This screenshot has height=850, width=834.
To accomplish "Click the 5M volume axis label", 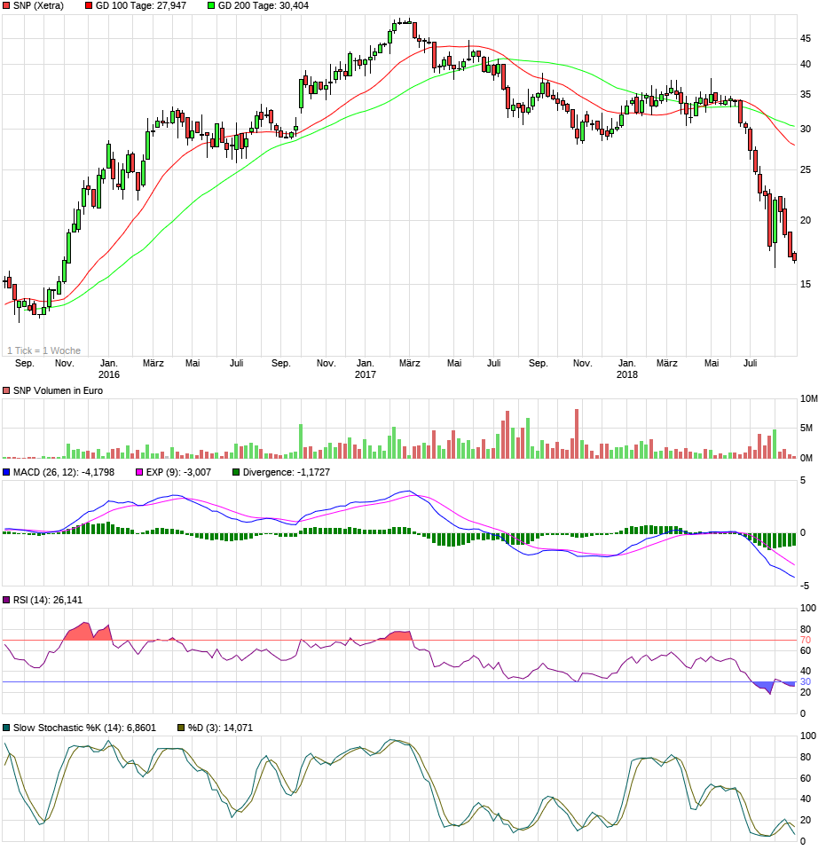I will [806, 429].
